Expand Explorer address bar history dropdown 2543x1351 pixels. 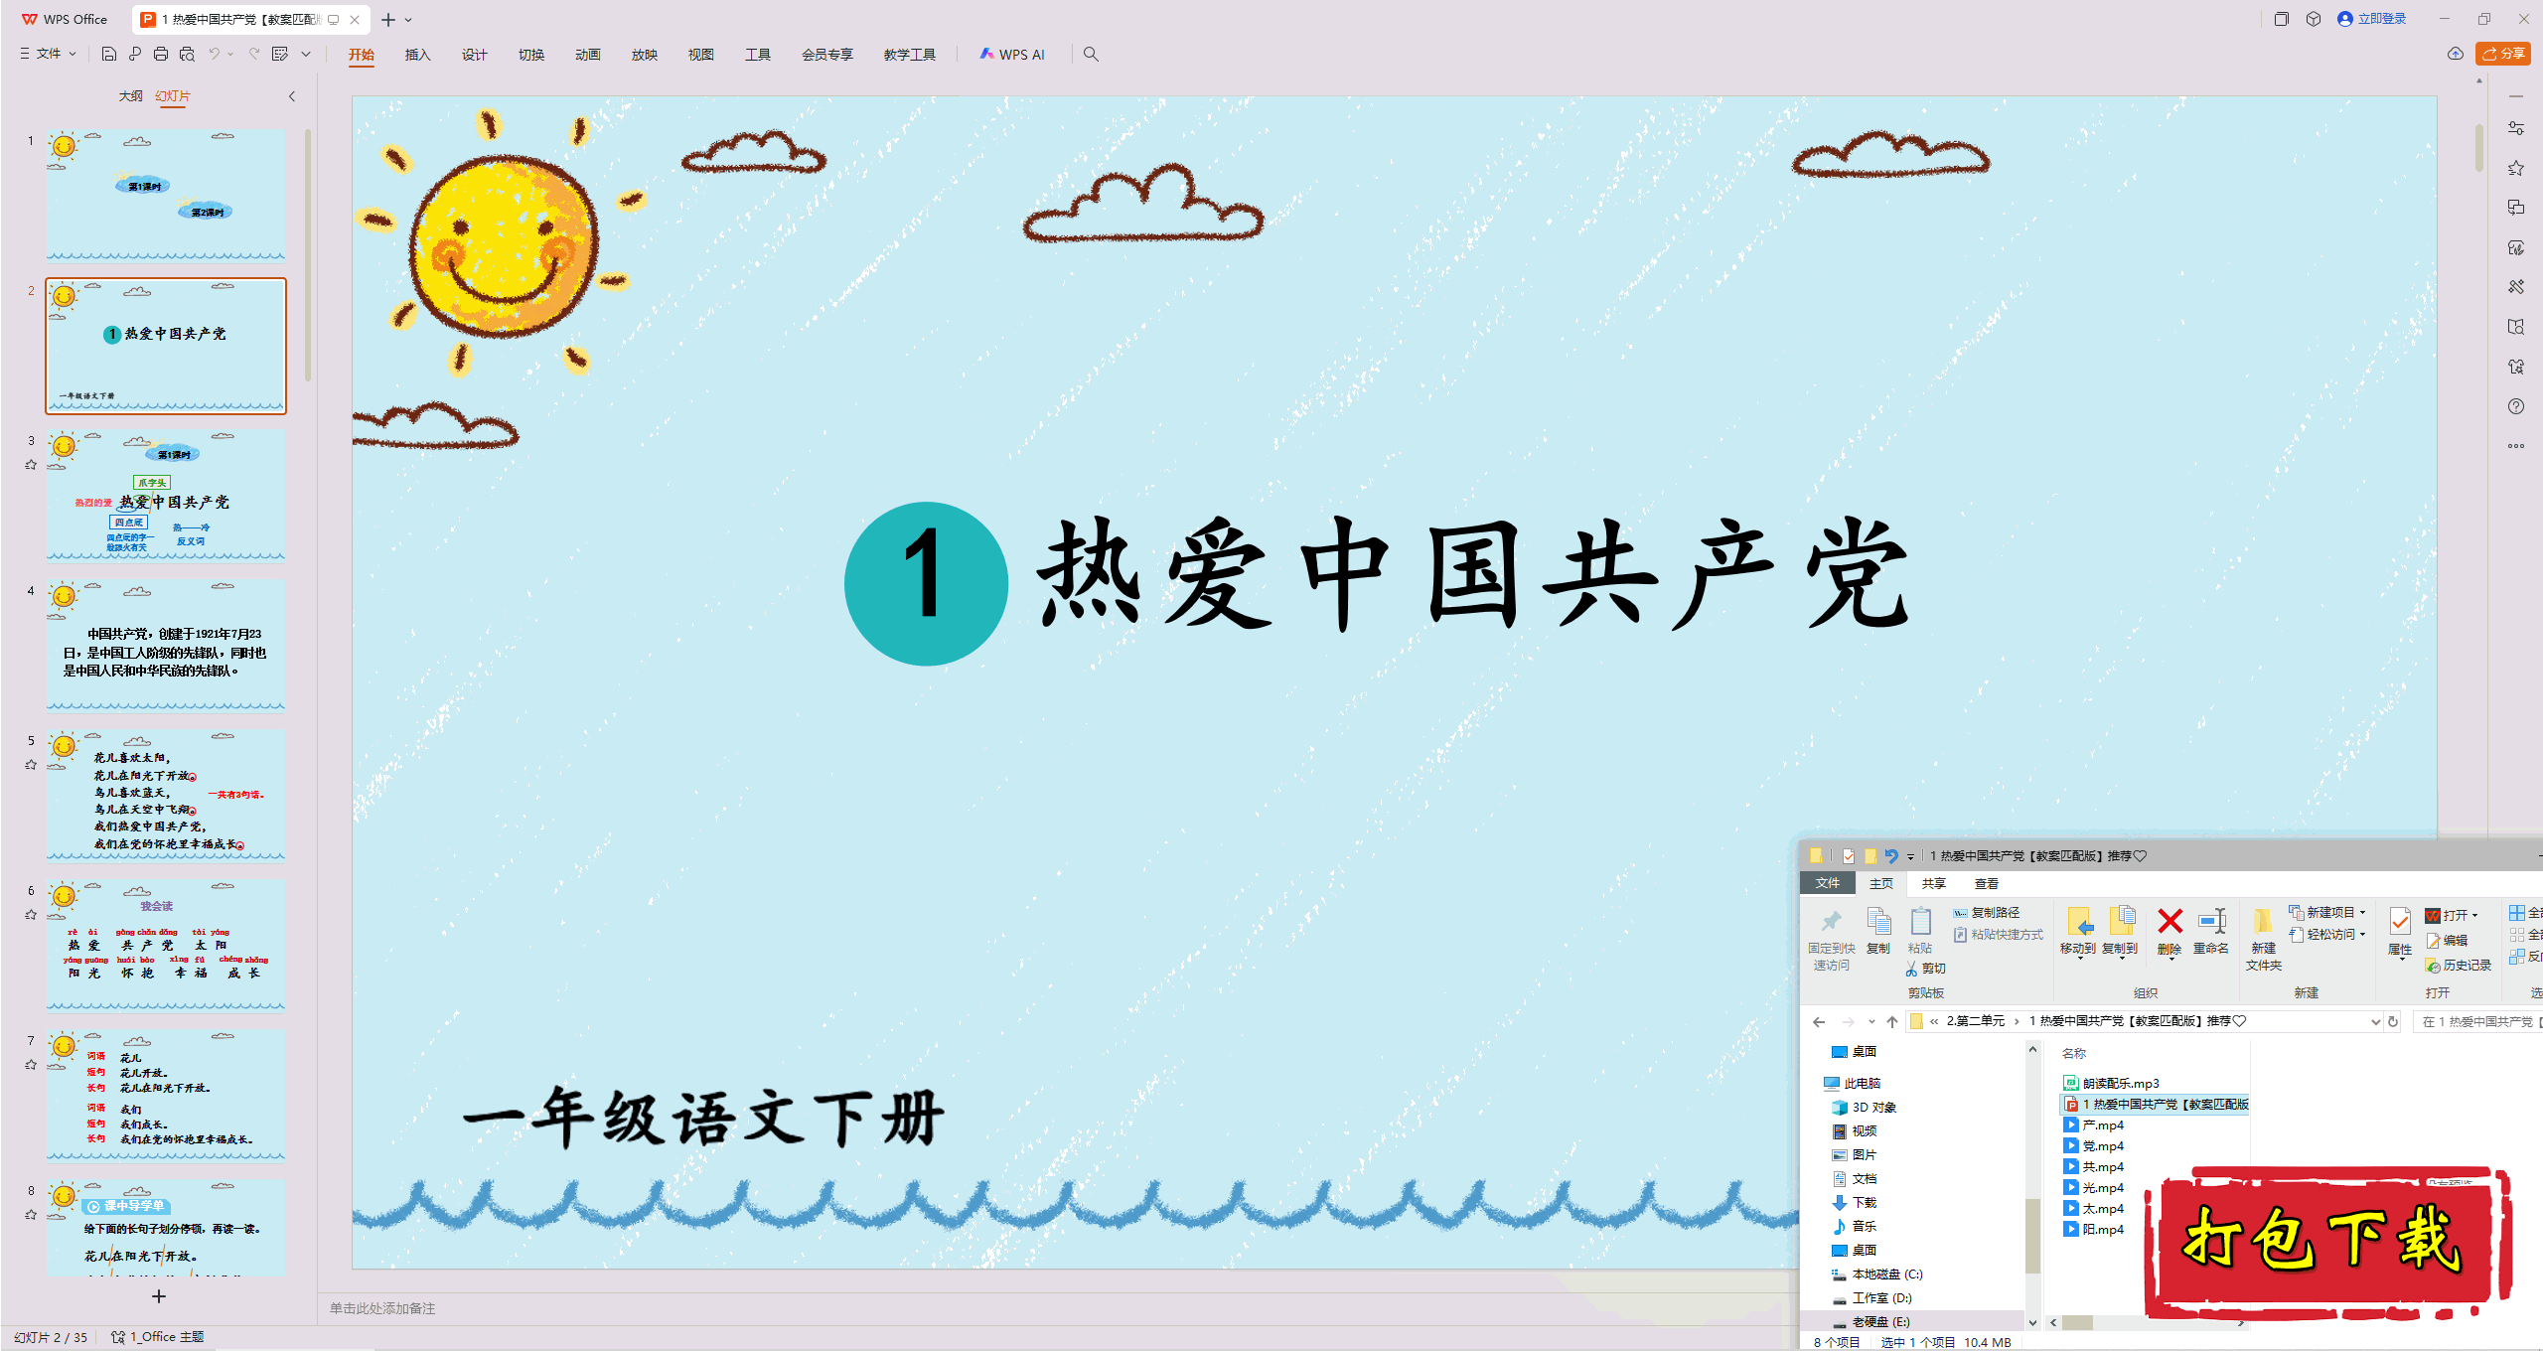click(2375, 1021)
